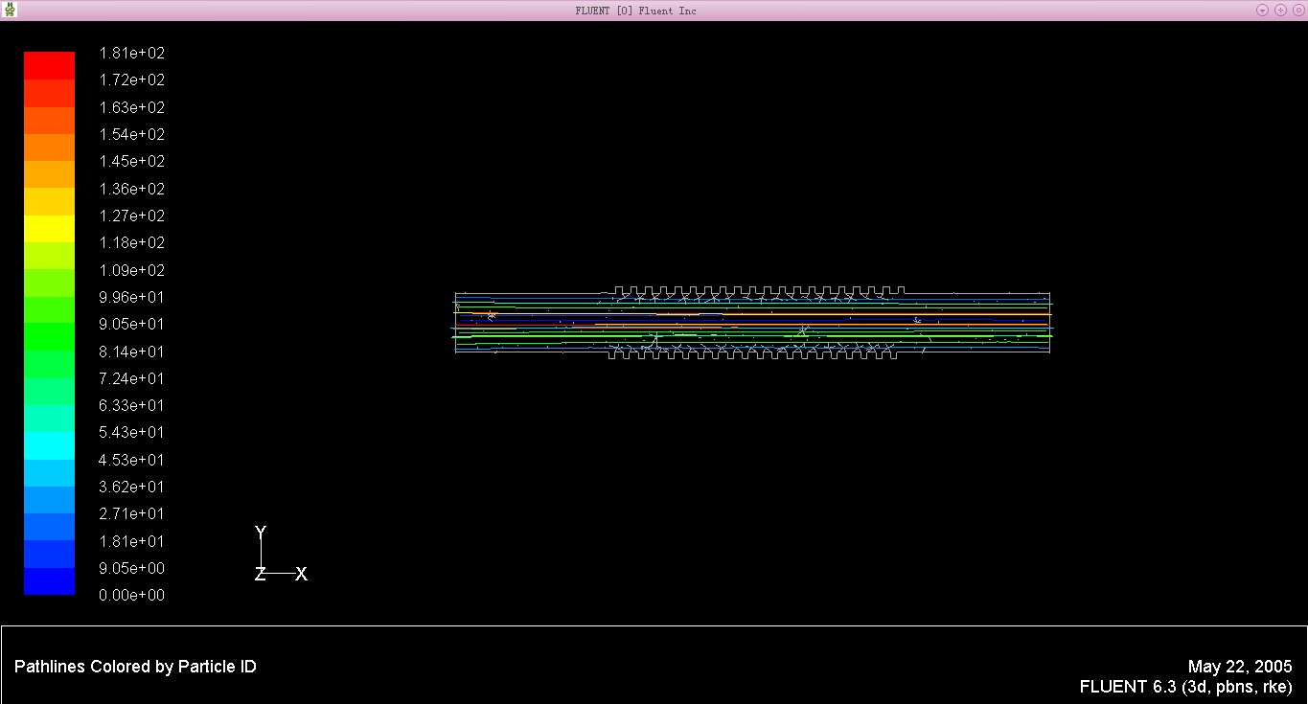Click the circular close window button
The height and width of the screenshot is (704, 1308).
tap(1297, 11)
